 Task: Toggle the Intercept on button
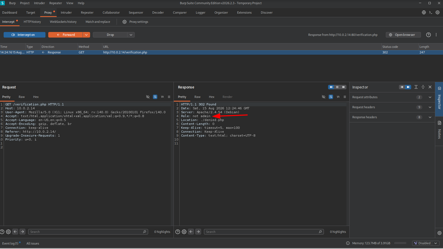(25, 35)
